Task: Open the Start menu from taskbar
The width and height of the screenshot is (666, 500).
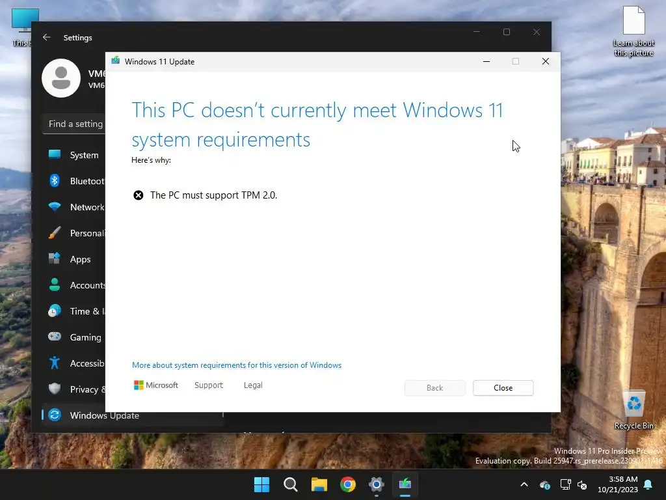Action: pos(261,484)
